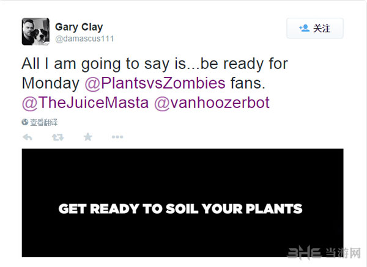The height and width of the screenshot is (267, 367).
Task: Click the reply arrow icon under the tweet
Action: pos(28,137)
